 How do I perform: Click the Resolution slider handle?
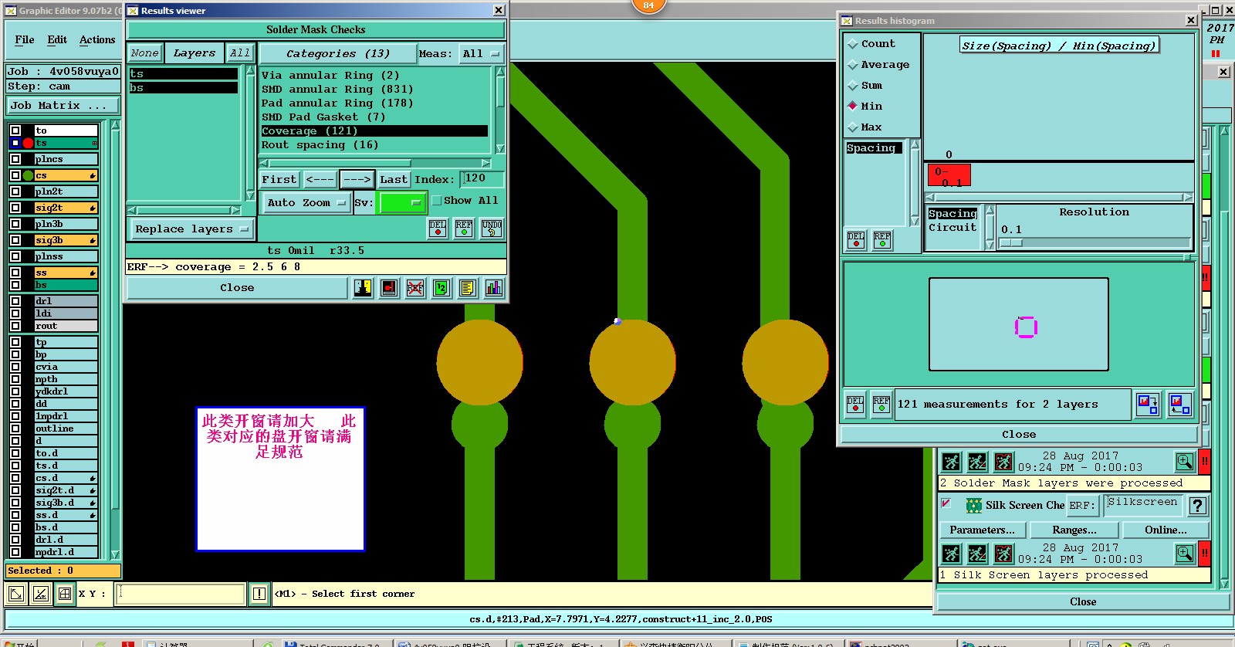click(x=1011, y=242)
